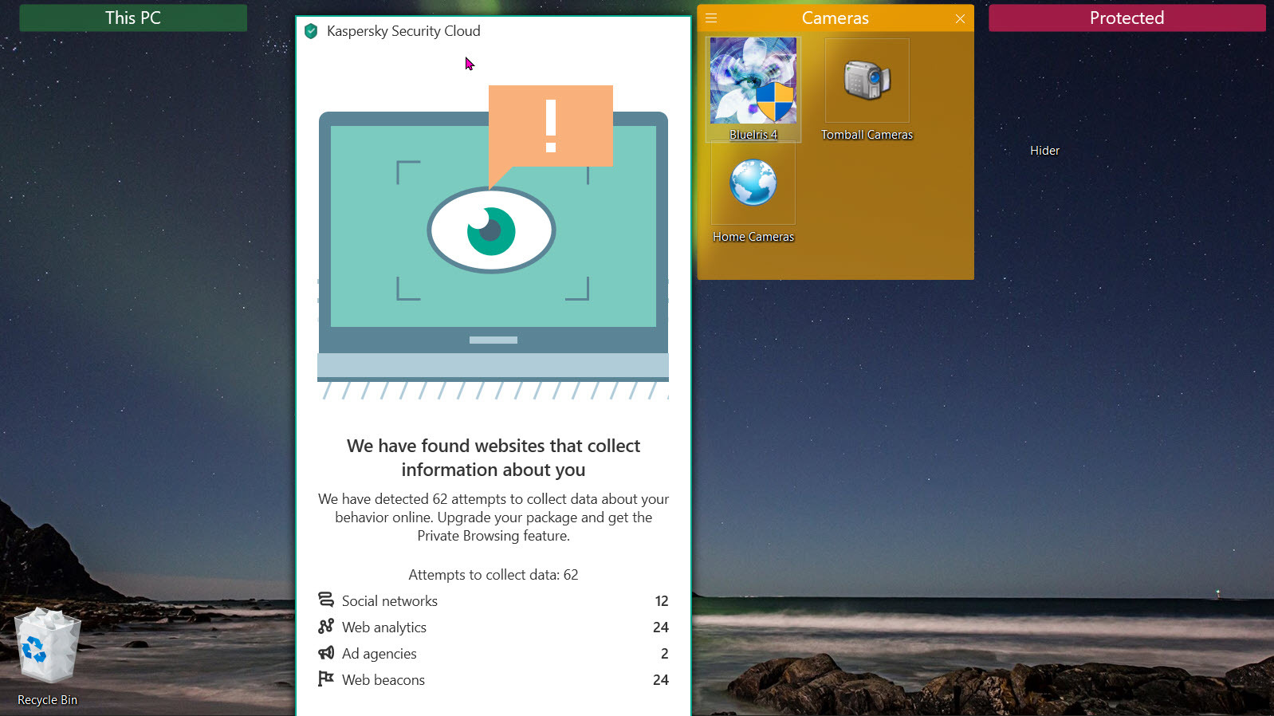This screenshot has width=1274, height=716.
Task: Click the Social networks tracker icon
Action: pos(326,600)
